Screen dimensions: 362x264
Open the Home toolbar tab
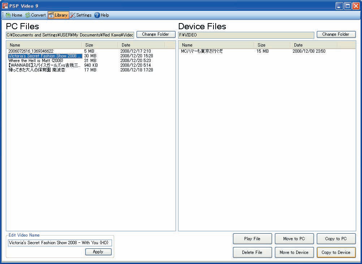[x=14, y=15]
